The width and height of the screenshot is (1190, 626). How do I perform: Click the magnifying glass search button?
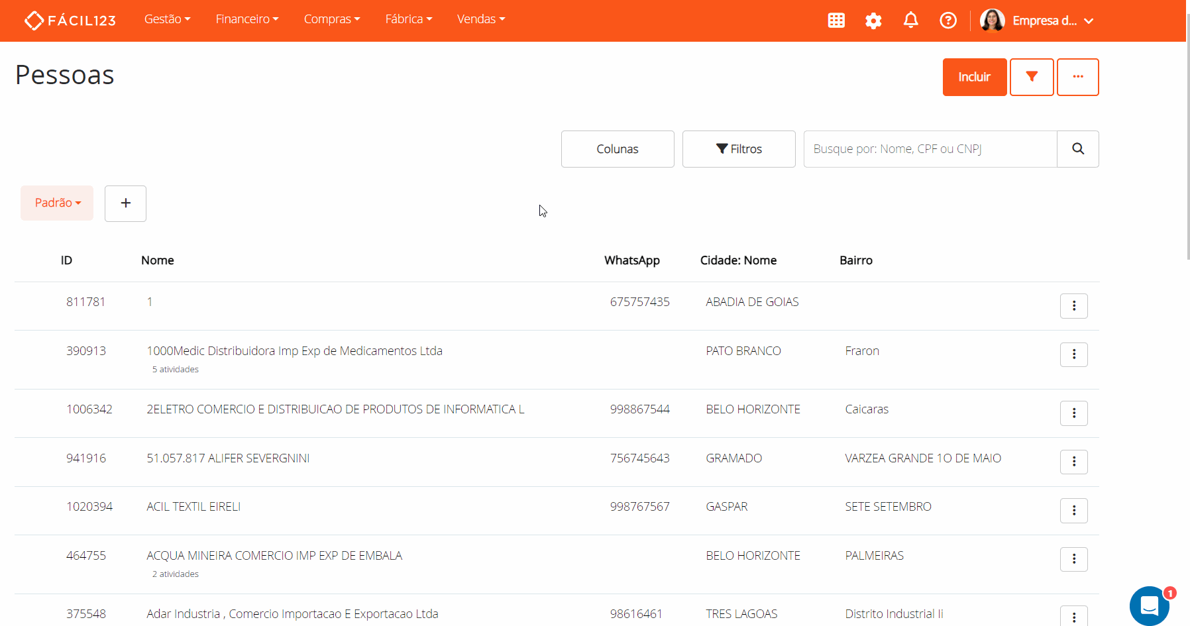[x=1077, y=149]
